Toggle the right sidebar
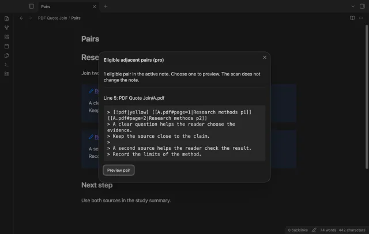369x234 pixels. pyautogui.click(x=362, y=6)
